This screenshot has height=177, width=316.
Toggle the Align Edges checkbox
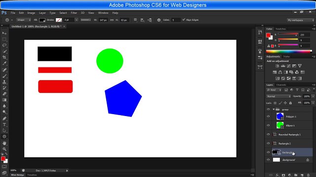coord(183,20)
